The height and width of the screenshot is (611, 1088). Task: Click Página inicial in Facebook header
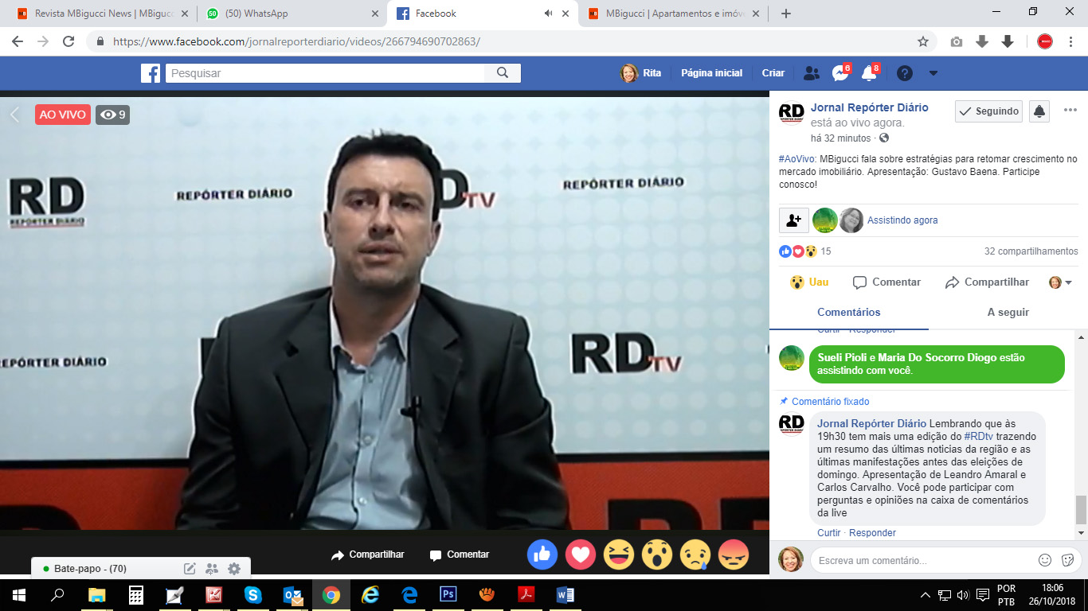(x=711, y=73)
